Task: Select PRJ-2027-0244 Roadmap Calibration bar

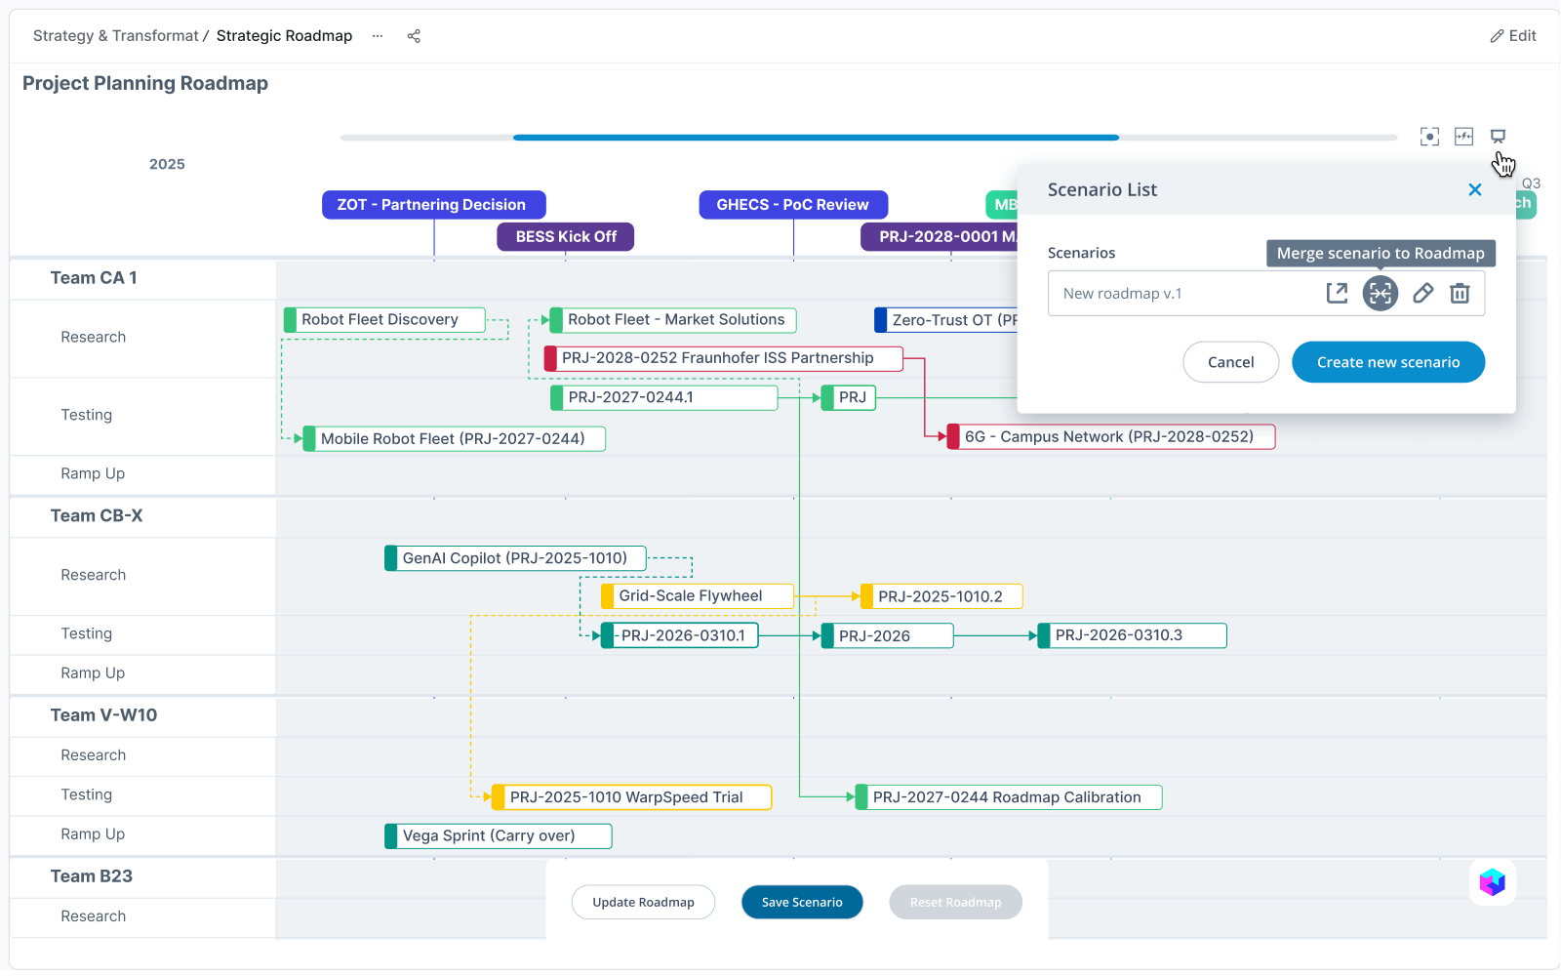Action: coord(1009,797)
